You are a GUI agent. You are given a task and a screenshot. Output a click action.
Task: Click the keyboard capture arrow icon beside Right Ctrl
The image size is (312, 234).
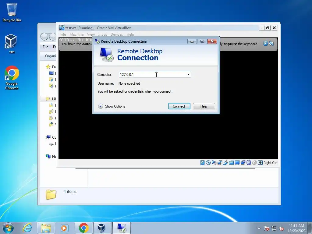[260, 163]
